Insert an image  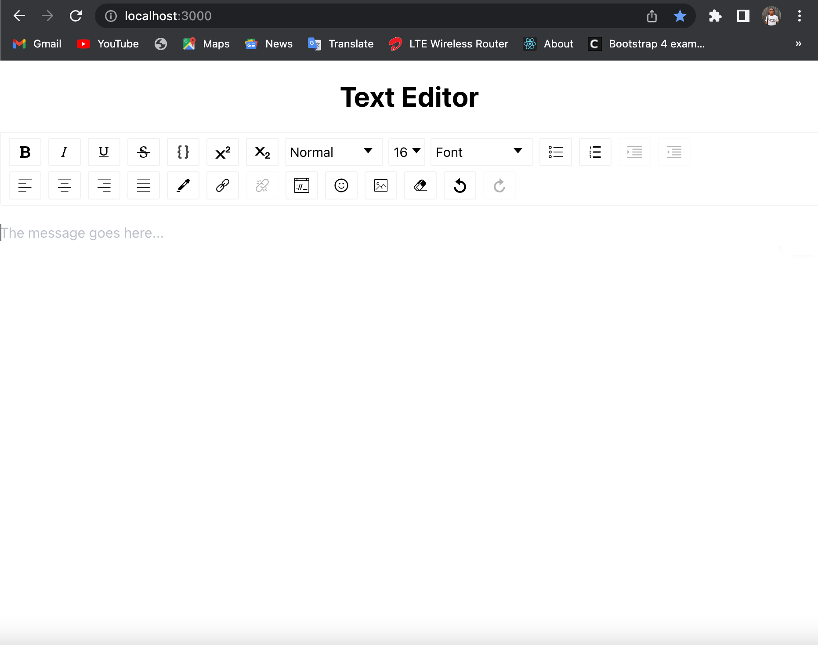click(381, 185)
